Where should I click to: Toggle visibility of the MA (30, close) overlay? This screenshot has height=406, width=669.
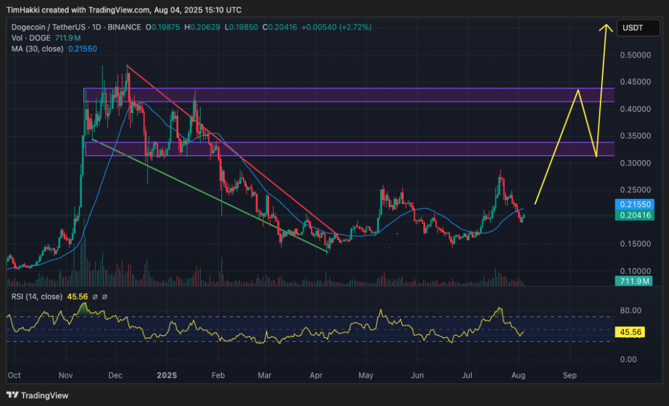37,48
